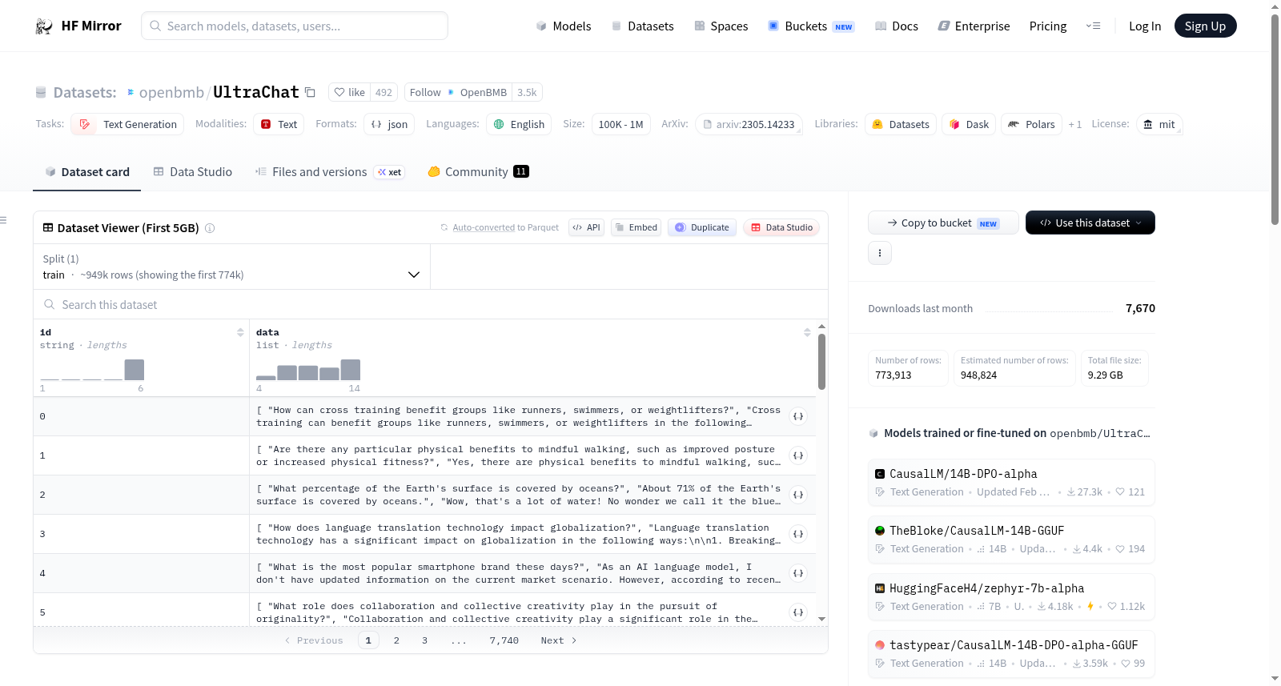The image size is (1281, 686).
Task: Click the id histogram tallest bar
Action: coord(135,370)
